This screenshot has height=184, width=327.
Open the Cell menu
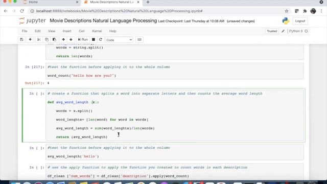pyautogui.click(x=82, y=31)
